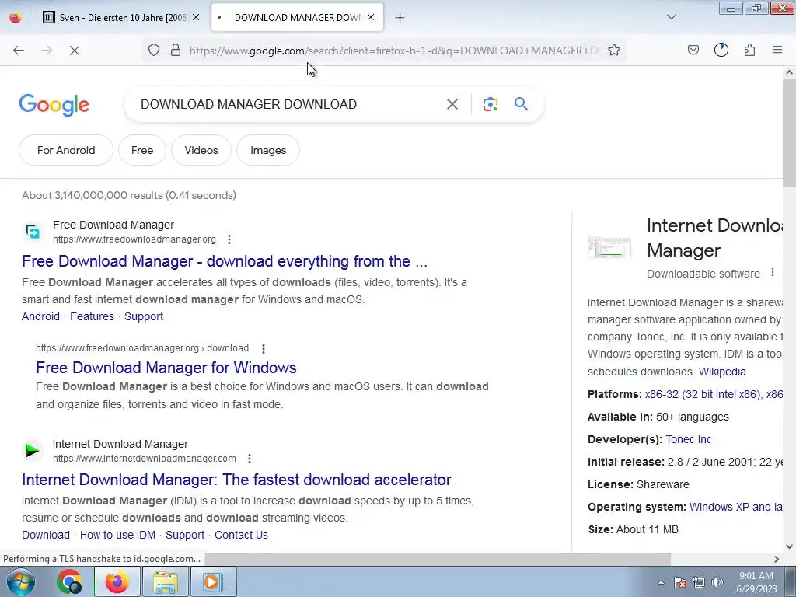Submit search with magnifier icon
796x597 pixels.
(x=522, y=104)
